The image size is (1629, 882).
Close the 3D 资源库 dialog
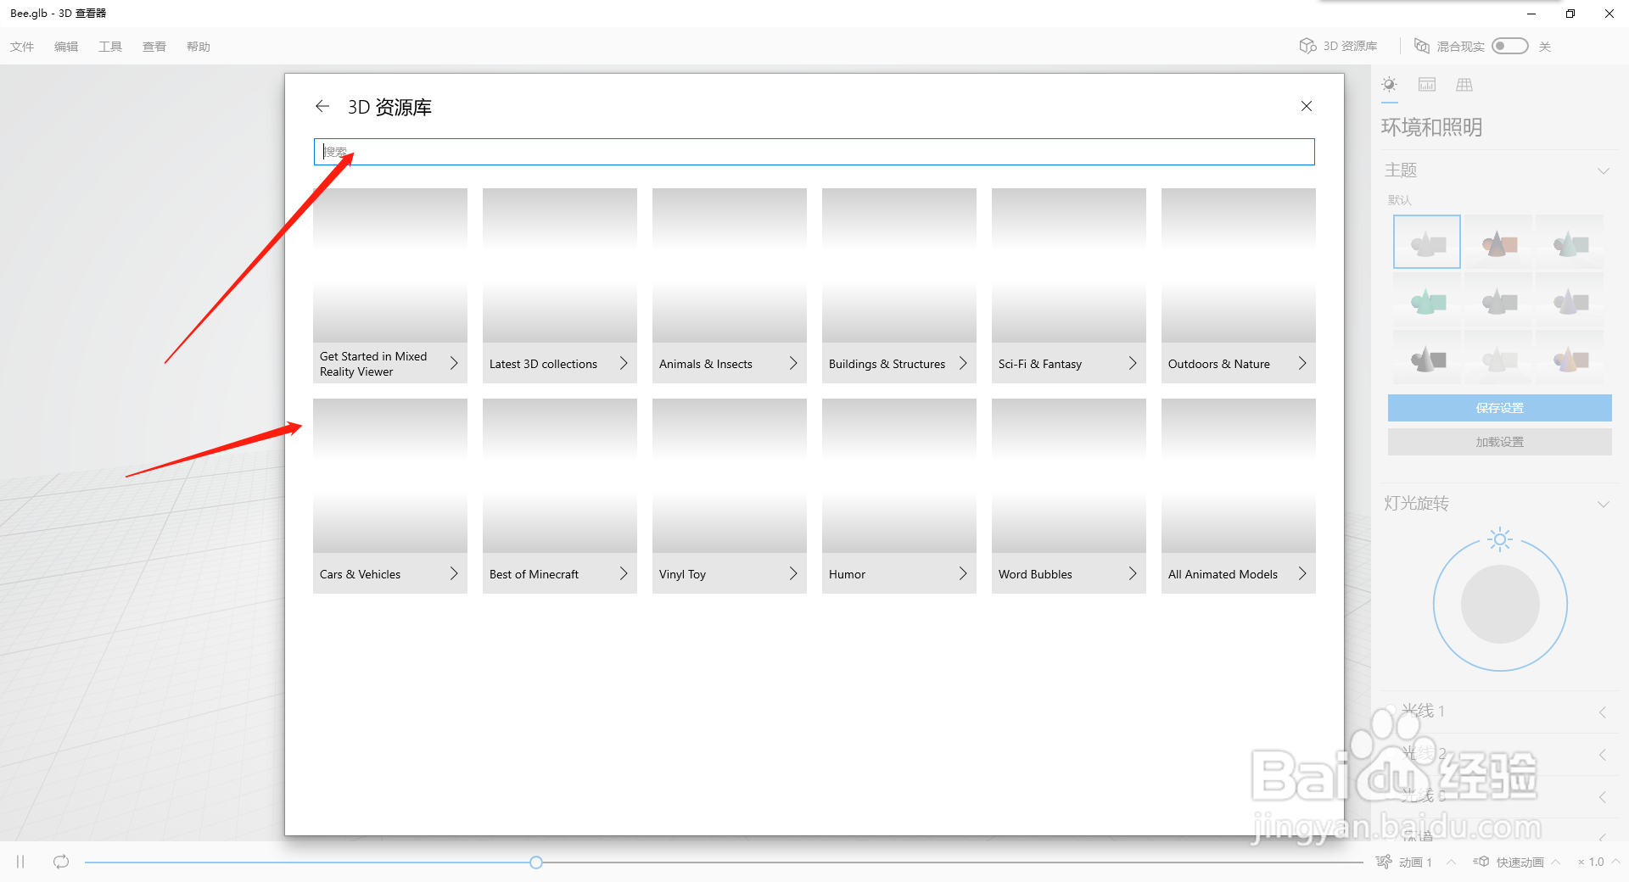click(1307, 106)
